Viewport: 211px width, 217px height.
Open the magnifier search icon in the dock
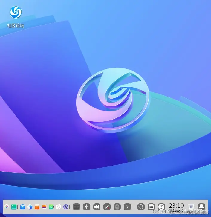tap(141, 207)
